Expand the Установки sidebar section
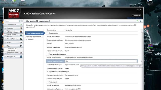The image size is (161, 90). pyautogui.click(x=6, y=28)
